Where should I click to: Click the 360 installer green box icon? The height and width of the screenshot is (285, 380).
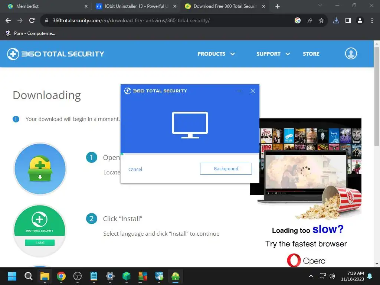(x=40, y=169)
